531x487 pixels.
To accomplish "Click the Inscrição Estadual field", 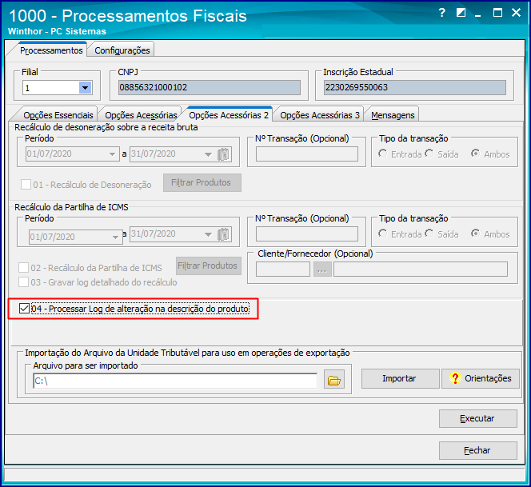I will click(414, 87).
